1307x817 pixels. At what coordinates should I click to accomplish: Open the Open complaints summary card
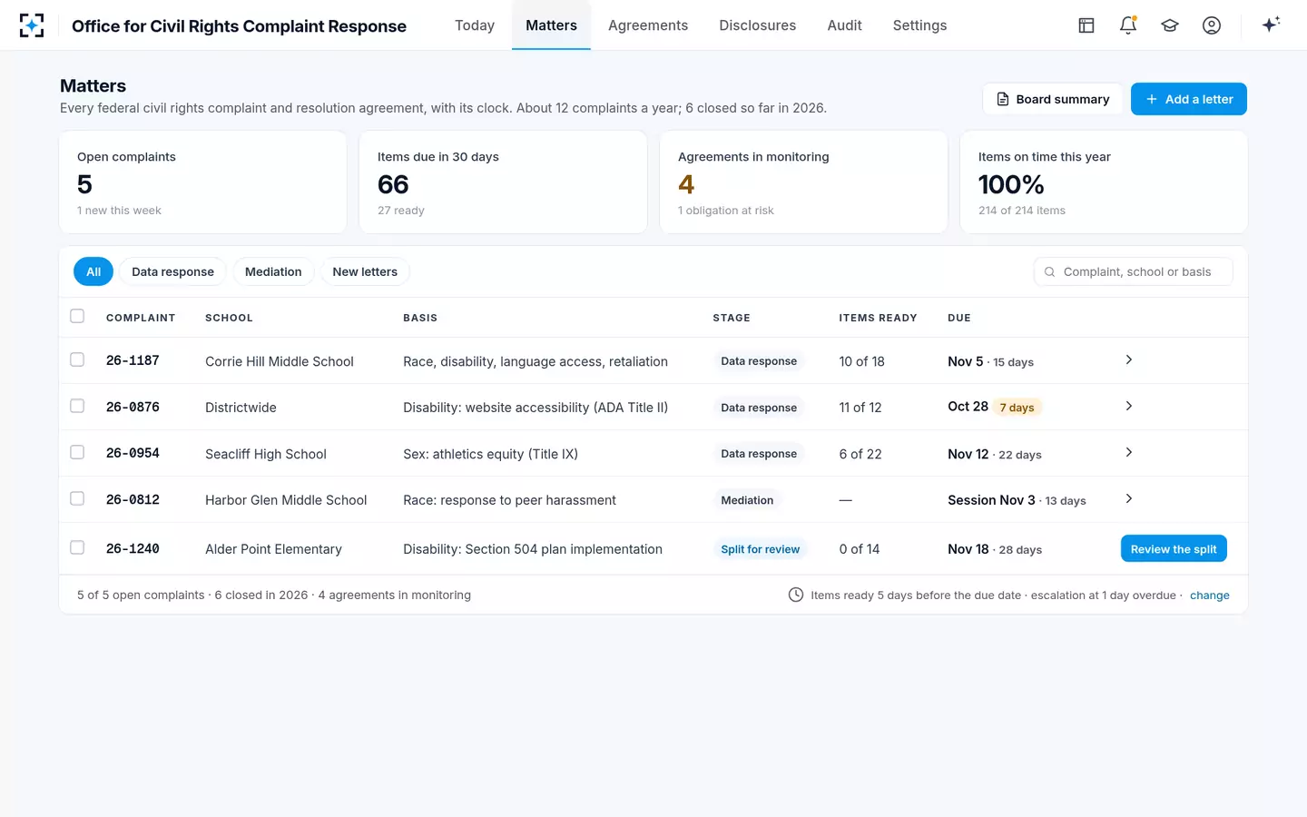203,182
